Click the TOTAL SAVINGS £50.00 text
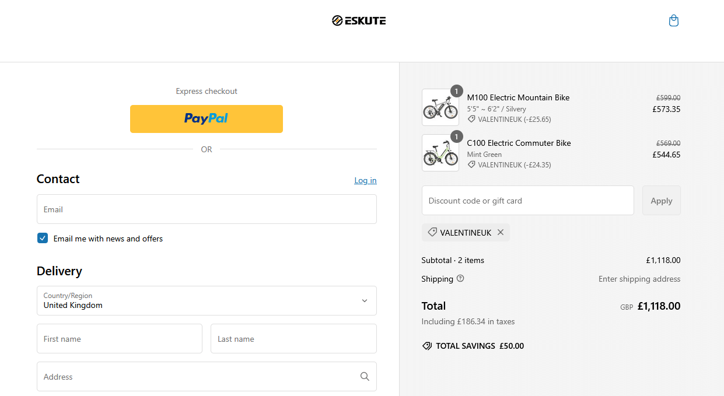Viewport: 724px width, 396px height. coord(480,346)
